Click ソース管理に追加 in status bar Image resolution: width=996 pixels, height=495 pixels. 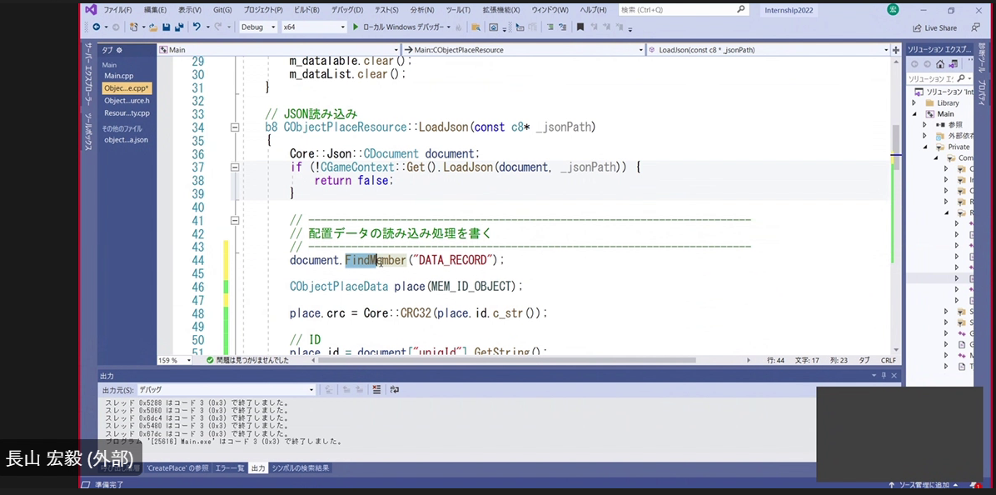[x=926, y=485]
